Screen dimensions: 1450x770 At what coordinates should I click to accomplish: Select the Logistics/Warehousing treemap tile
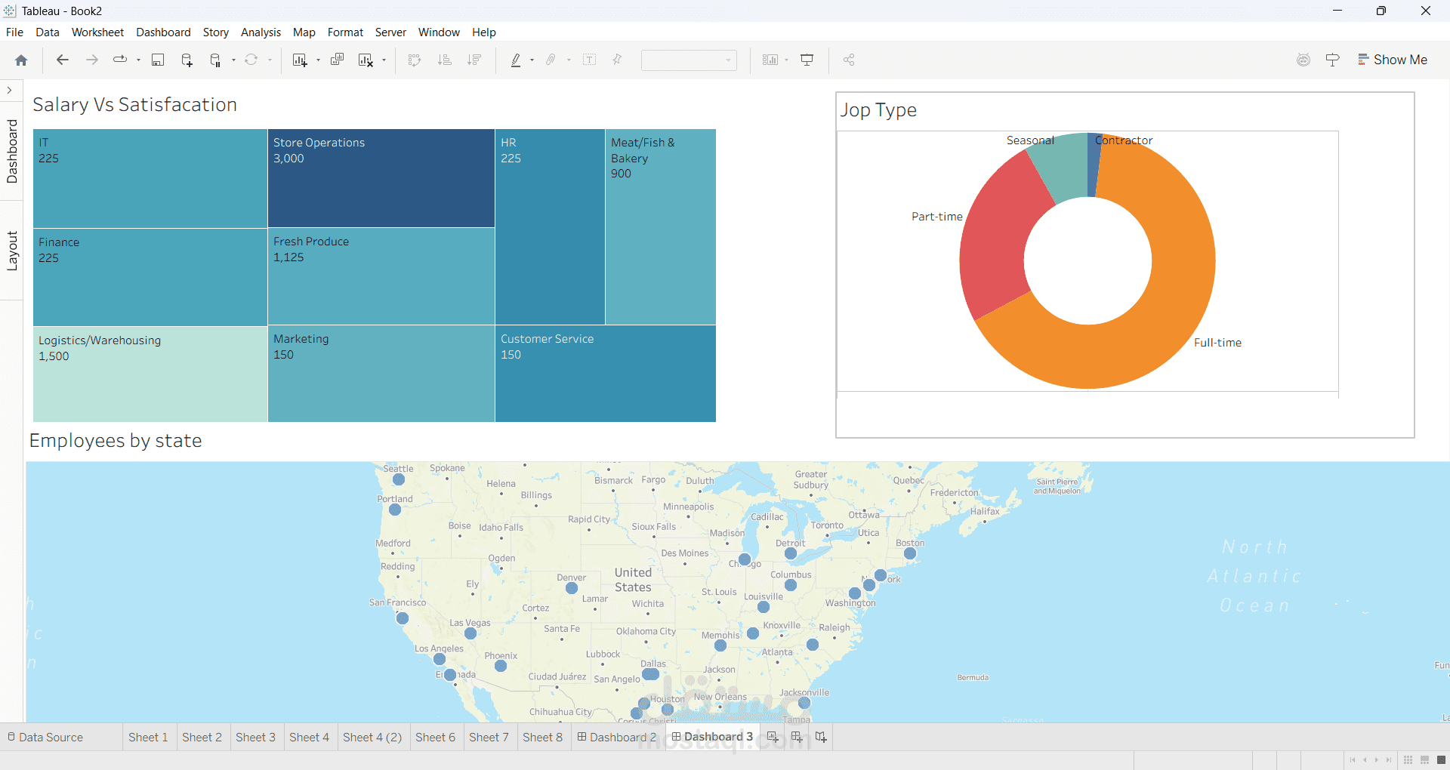pyautogui.click(x=150, y=374)
